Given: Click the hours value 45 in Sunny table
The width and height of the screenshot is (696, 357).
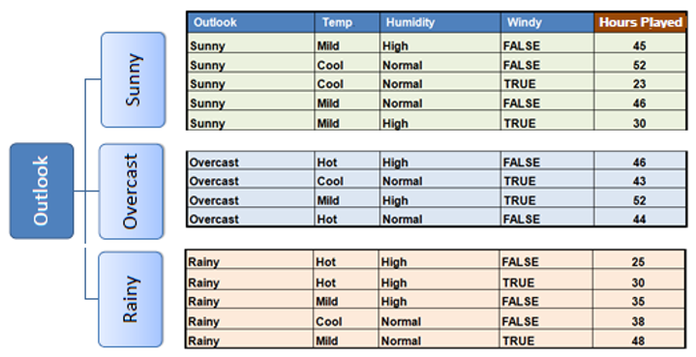Looking at the screenshot, I should pyautogui.click(x=640, y=45).
